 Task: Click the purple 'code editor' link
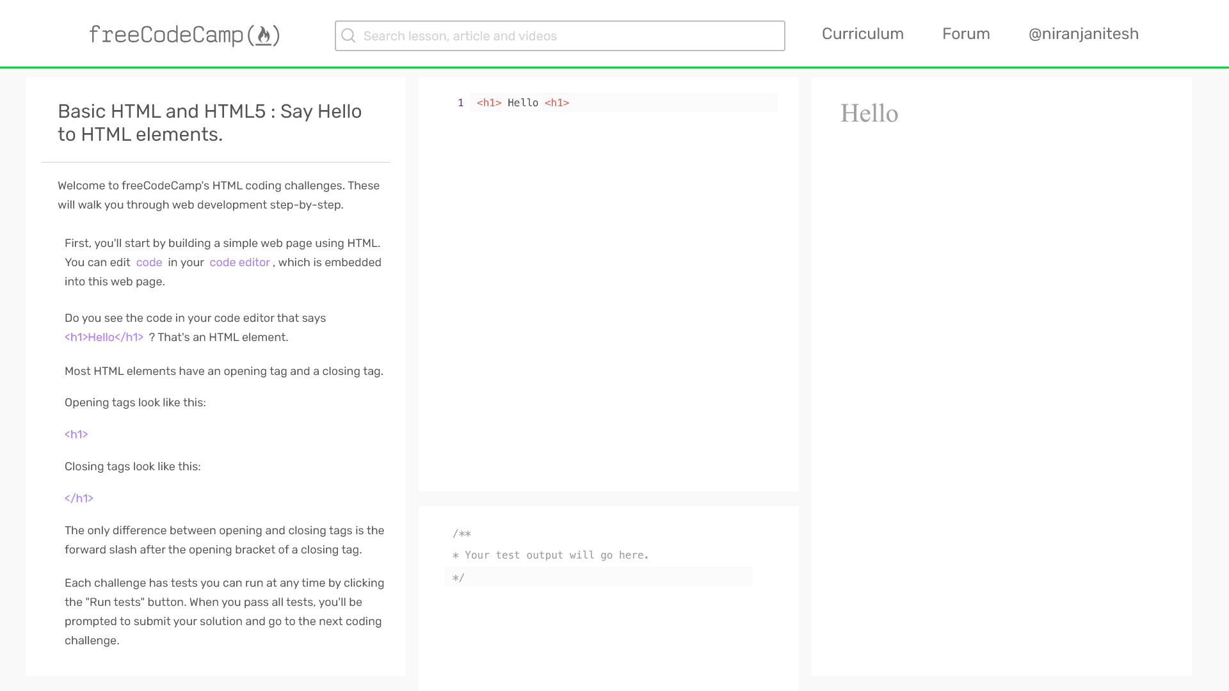[x=239, y=262]
